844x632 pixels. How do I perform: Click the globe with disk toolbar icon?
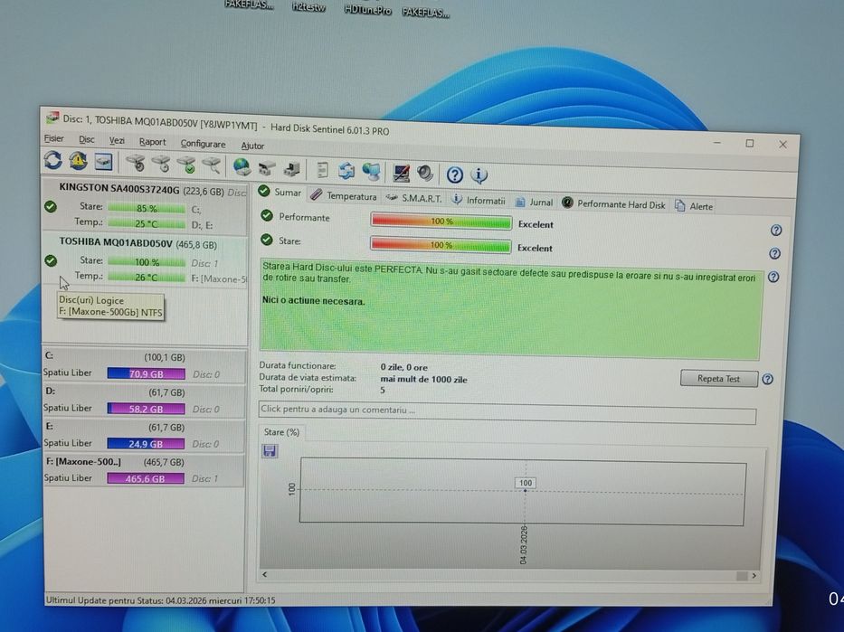[242, 167]
